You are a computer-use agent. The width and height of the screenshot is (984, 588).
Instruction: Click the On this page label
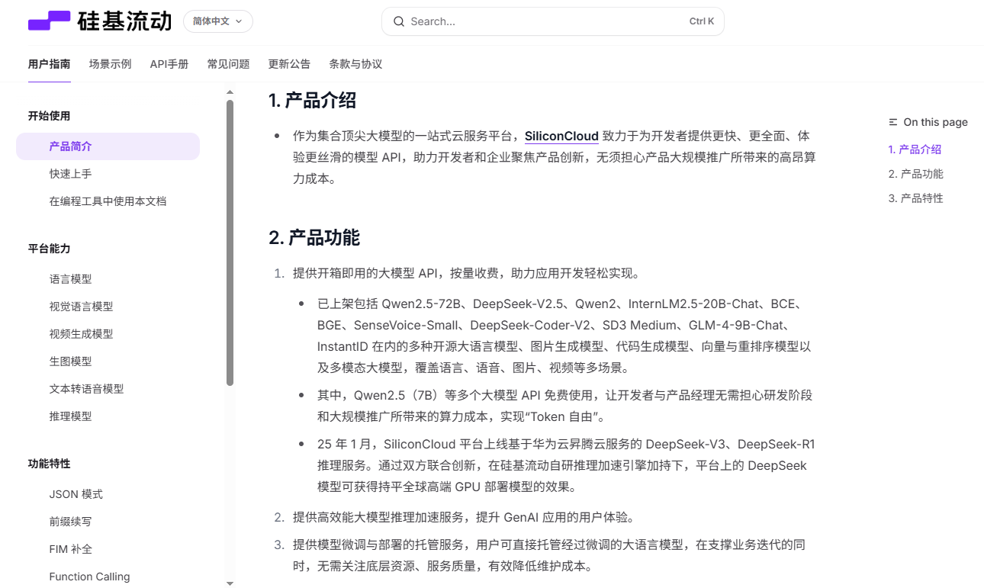point(935,122)
